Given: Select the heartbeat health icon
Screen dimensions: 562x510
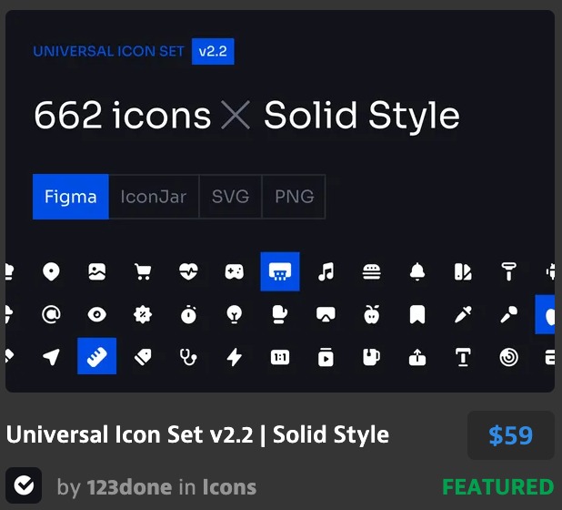Looking at the screenshot, I should pos(188,271).
